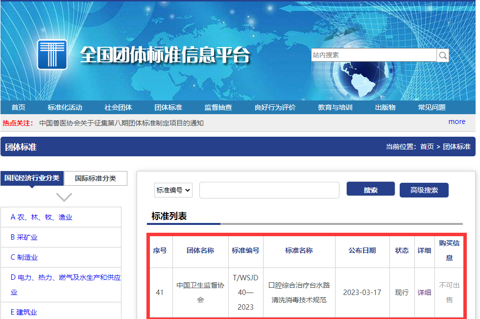The height and width of the screenshot is (319, 480).
Task: Click 不可出售 purchase info cell
Action: pos(449,293)
